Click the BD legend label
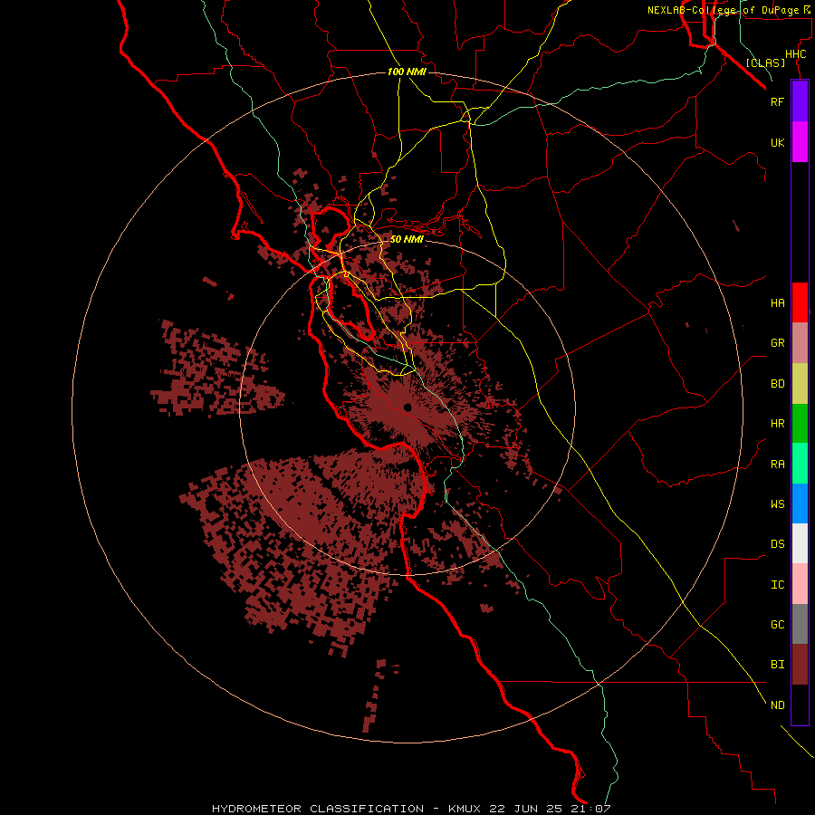Viewport: 815px width, 815px height. (777, 384)
